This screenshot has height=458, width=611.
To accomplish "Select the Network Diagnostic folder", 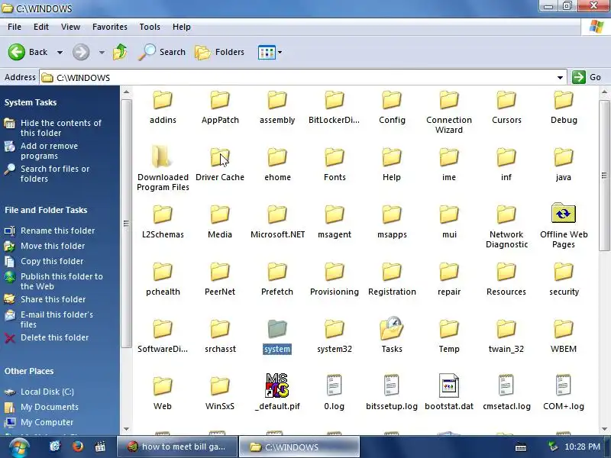I will coord(506,226).
